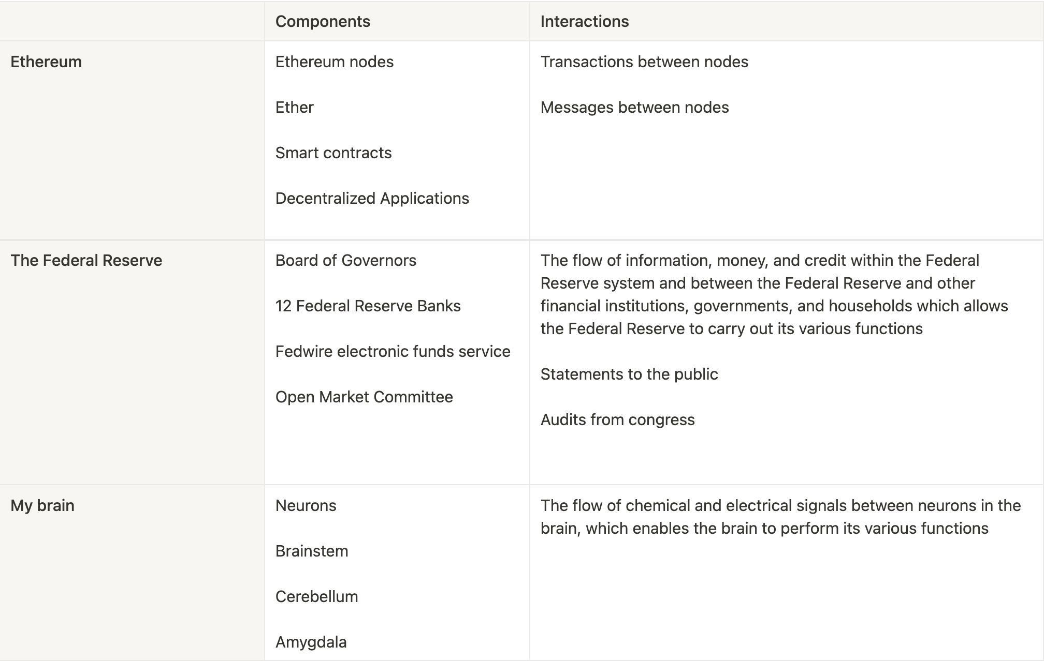Click the Ethereum nodes text

click(334, 62)
